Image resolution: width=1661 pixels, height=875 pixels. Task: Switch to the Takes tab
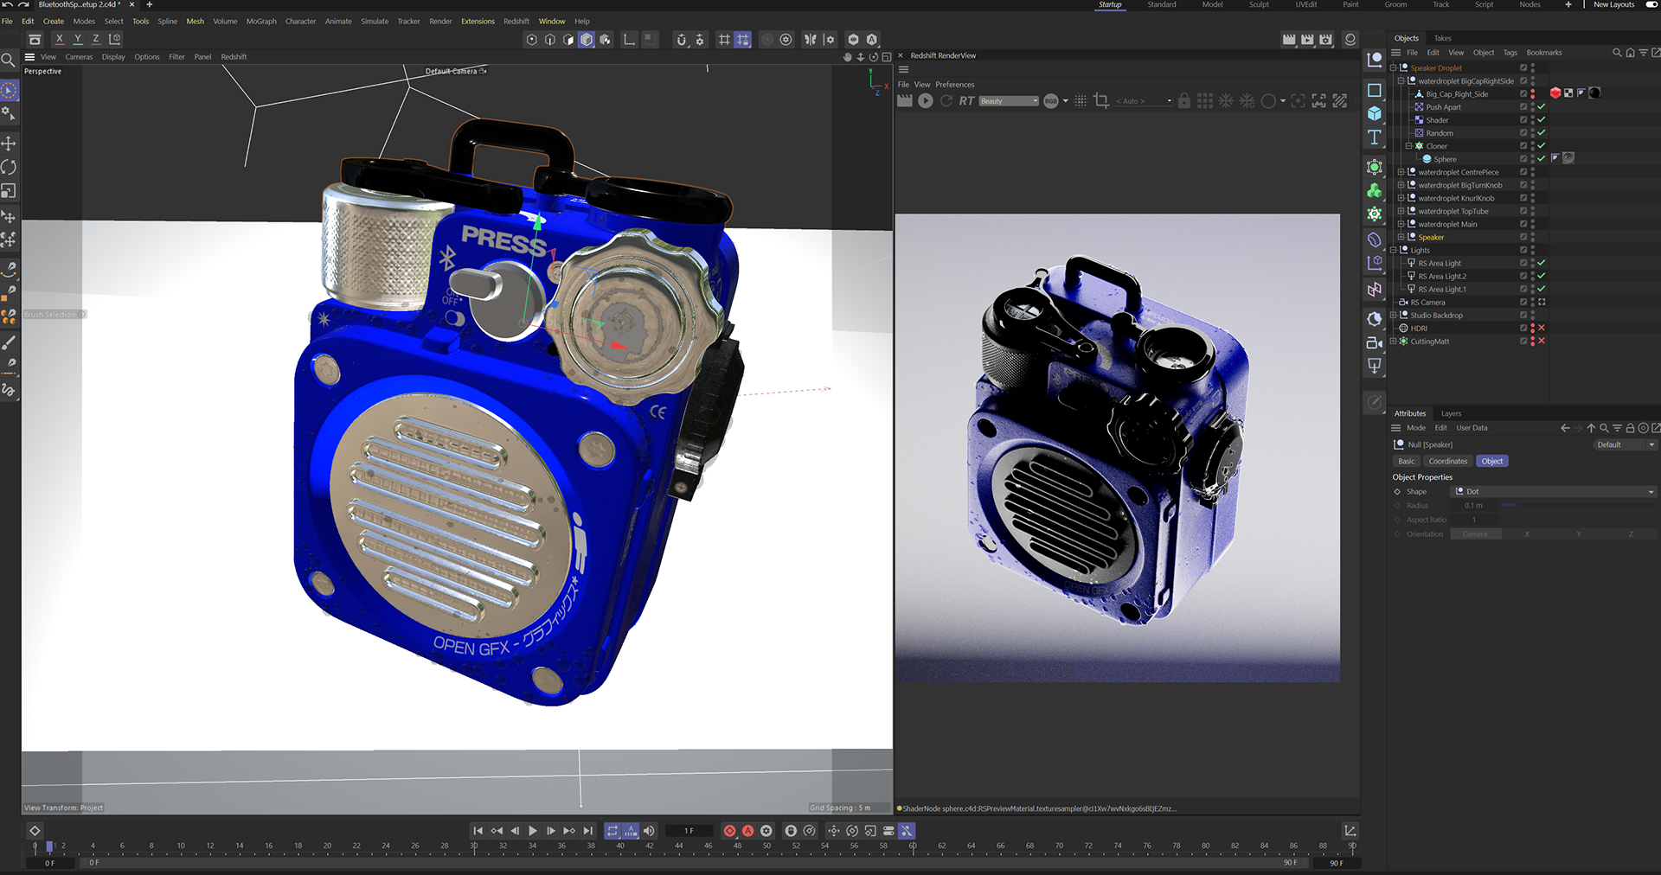click(1443, 38)
